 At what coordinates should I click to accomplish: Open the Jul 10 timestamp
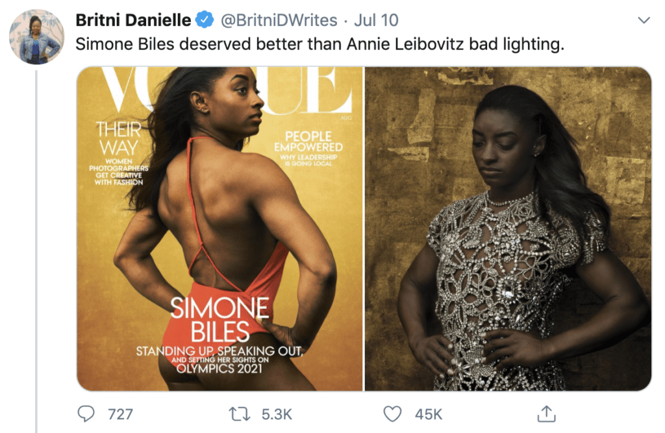tap(376, 20)
